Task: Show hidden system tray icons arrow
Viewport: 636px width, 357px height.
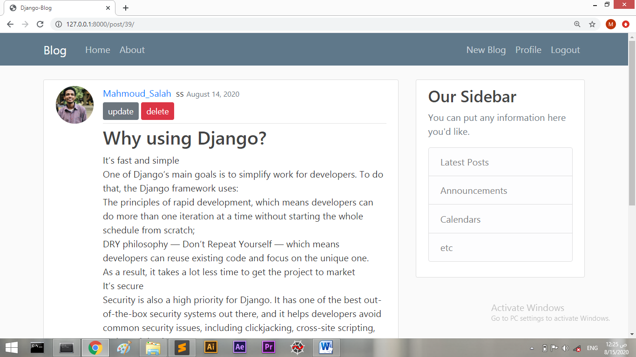Action: coord(532,348)
